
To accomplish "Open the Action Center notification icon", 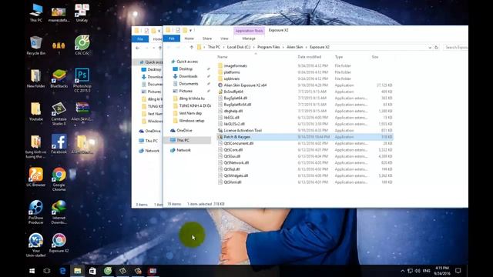I will 458,271.
